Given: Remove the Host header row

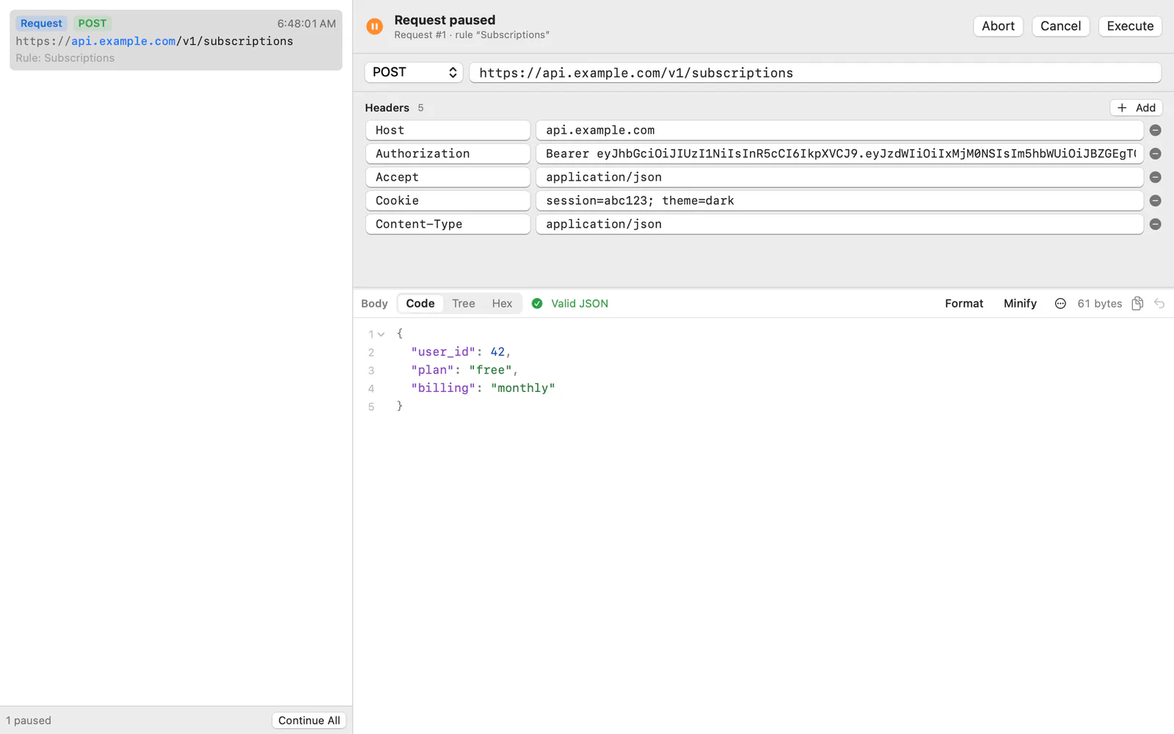Looking at the screenshot, I should (x=1155, y=130).
